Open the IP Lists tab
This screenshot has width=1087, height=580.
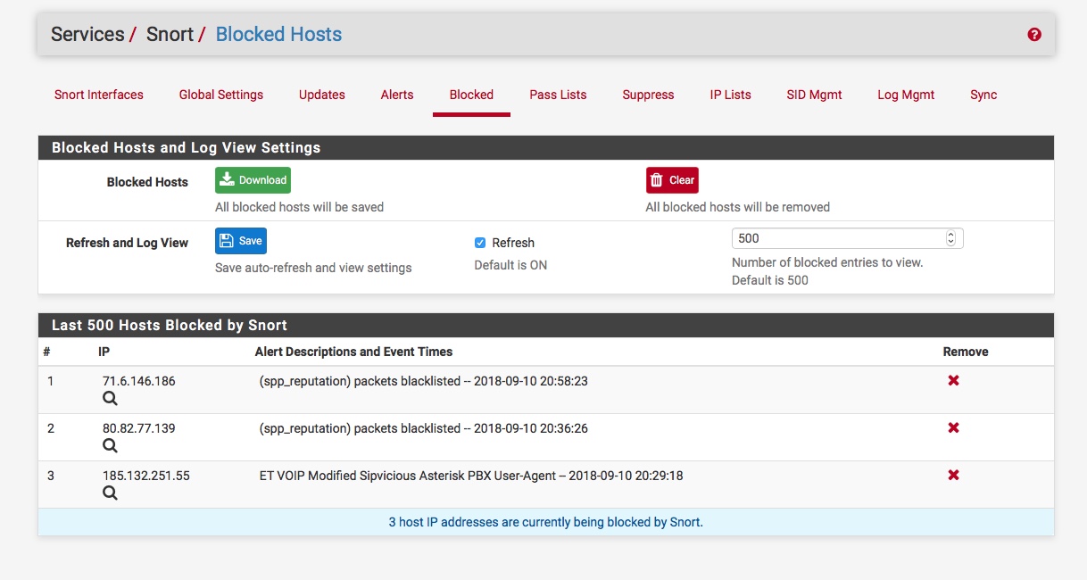731,95
